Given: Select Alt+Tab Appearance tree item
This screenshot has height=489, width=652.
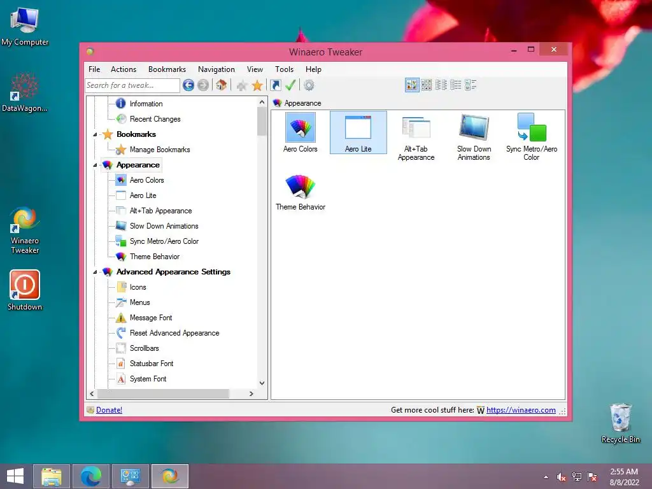Looking at the screenshot, I should click(160, 211).
